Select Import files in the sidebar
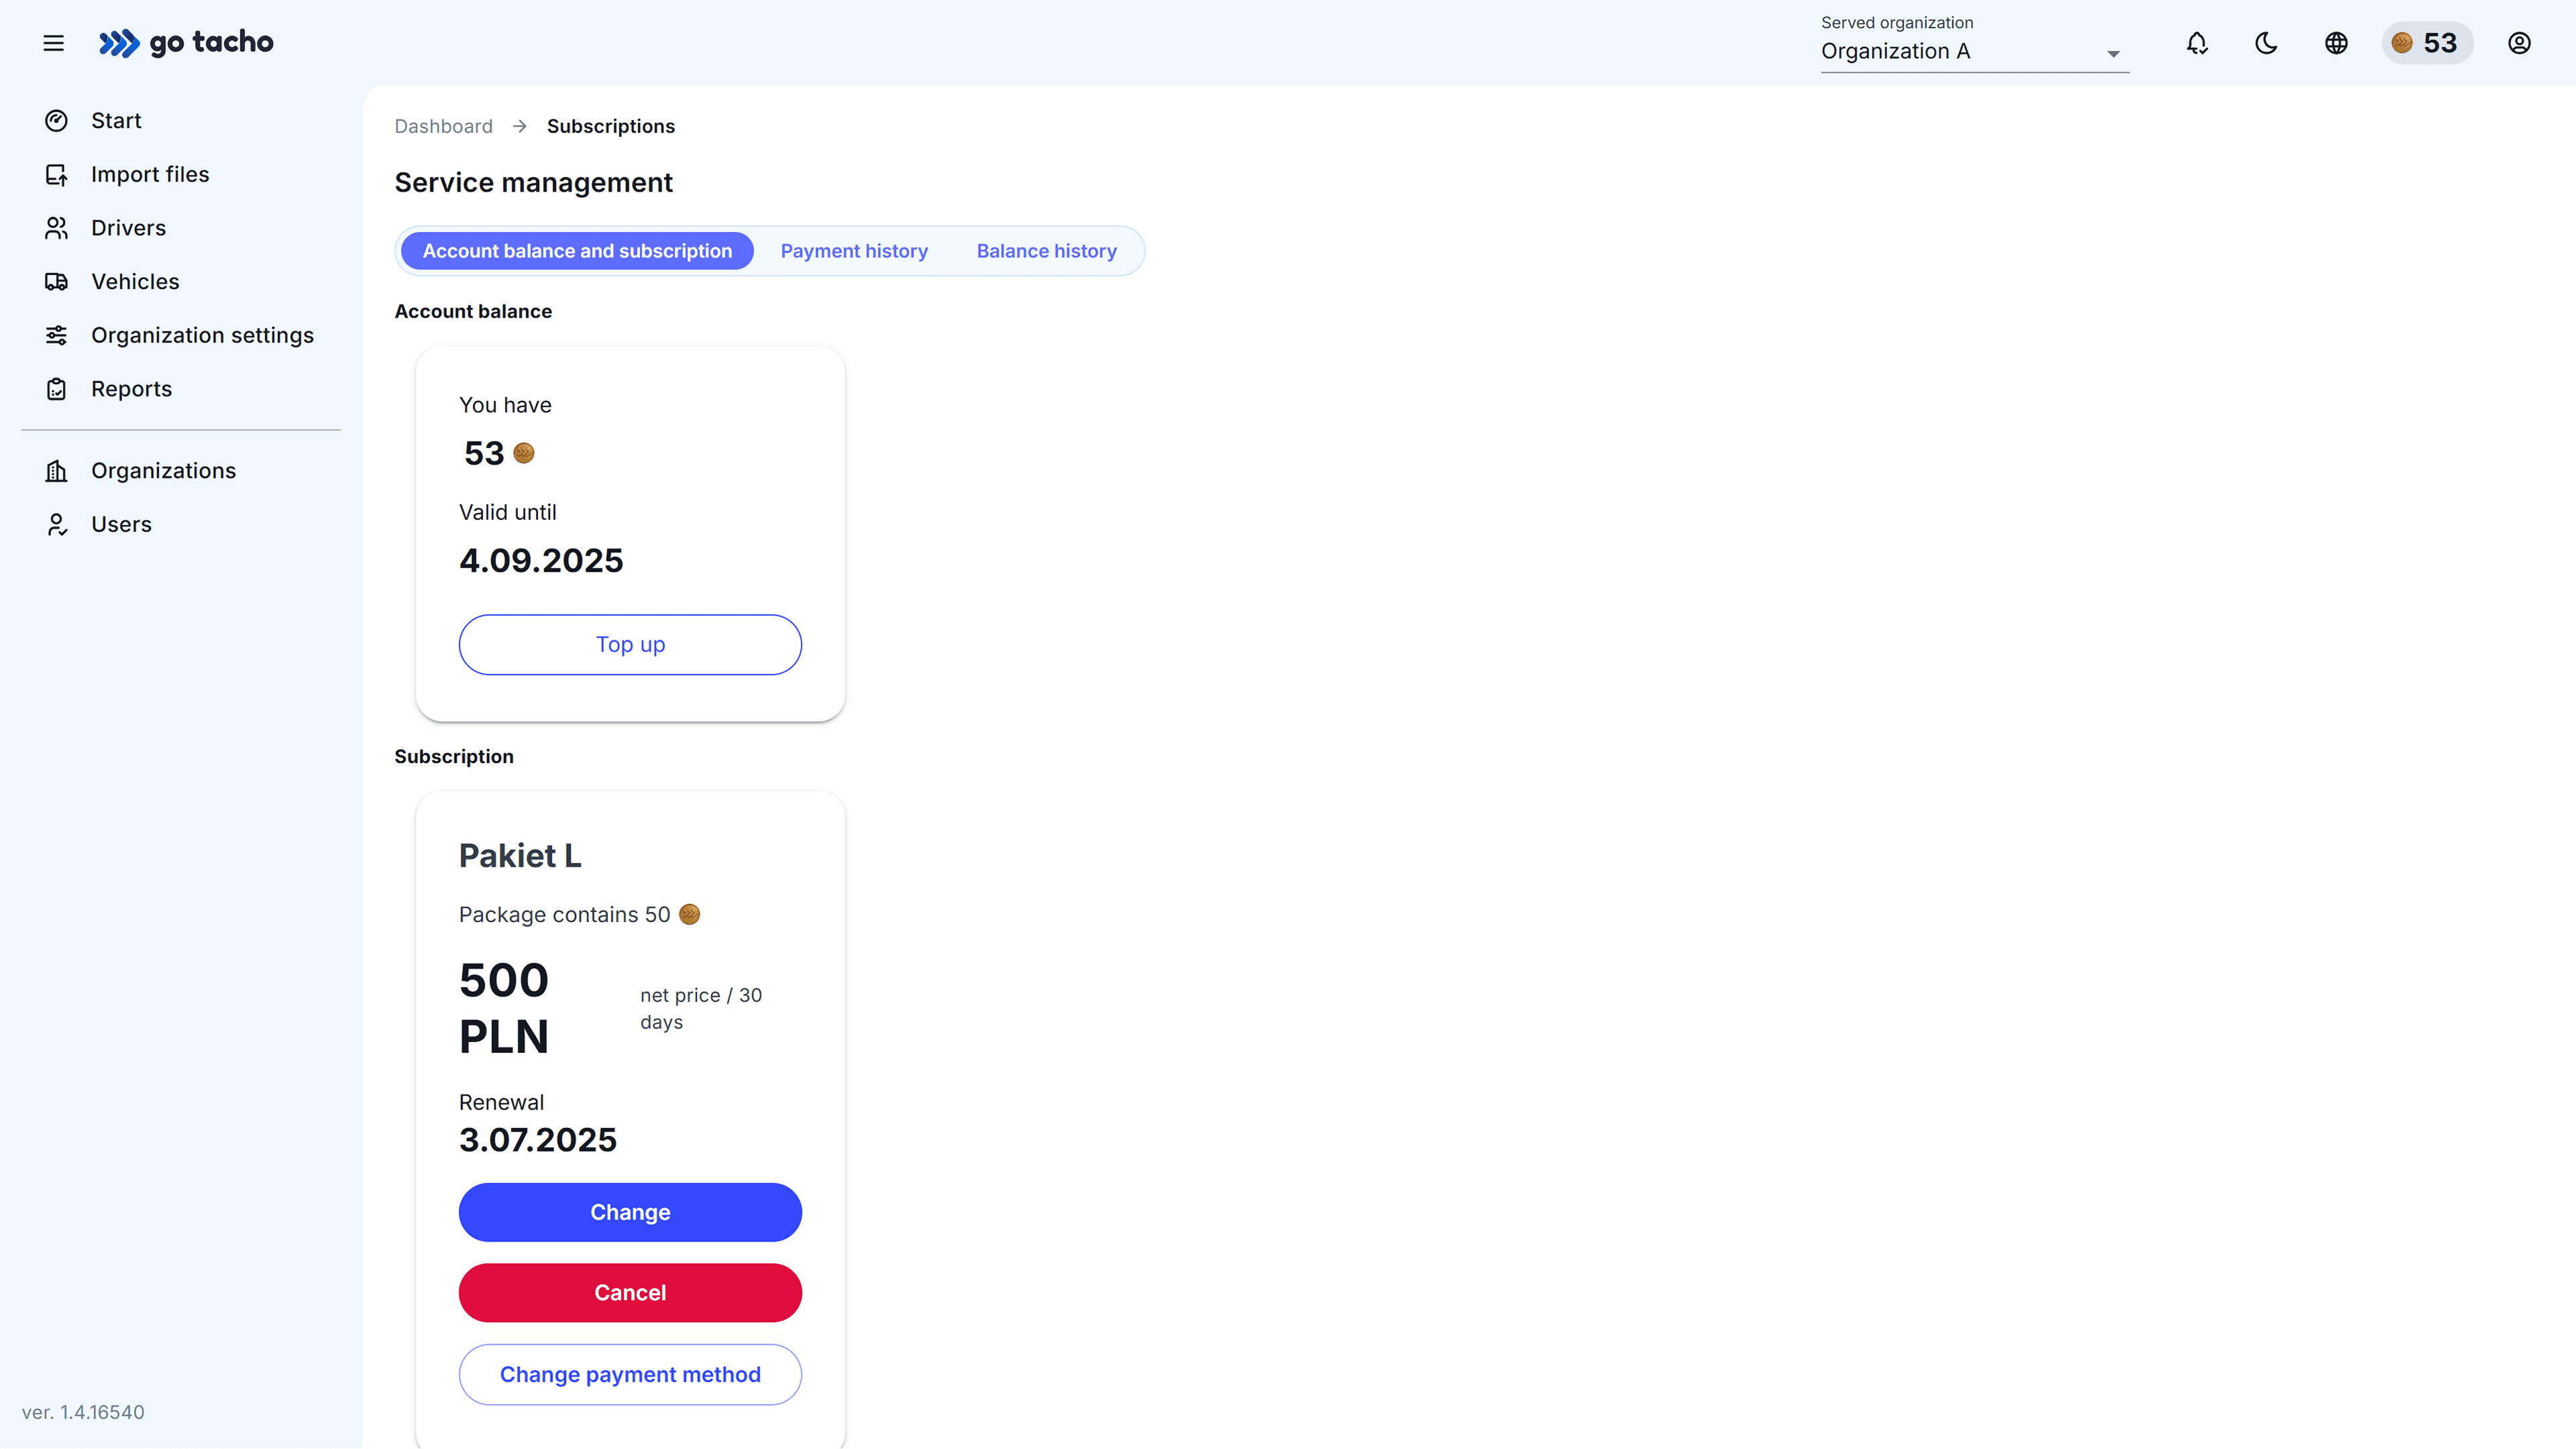Image resolution: width=2576 pixels, height=1449 pixels. coord(150,174)
